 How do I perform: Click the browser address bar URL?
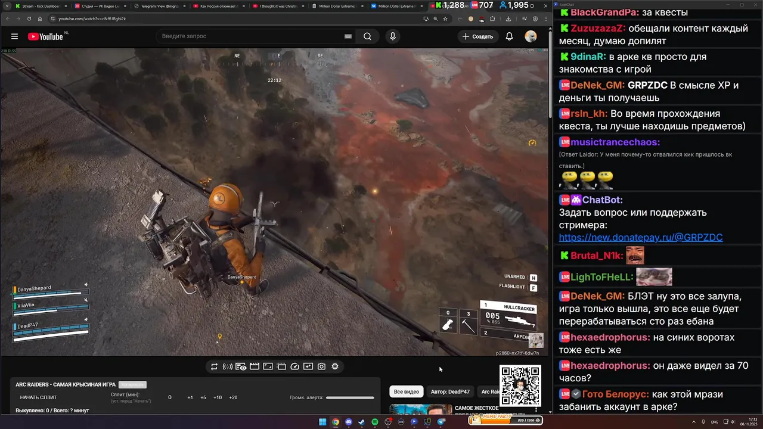click(x=92, y=18)
